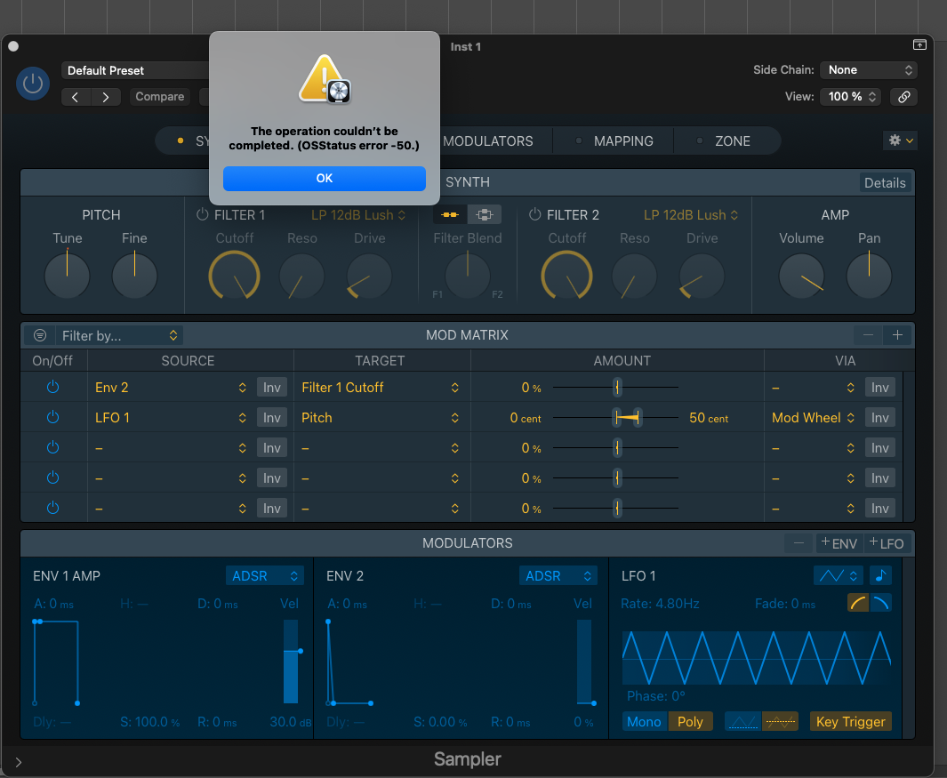Viewport: 947px width, 778px height.
Task: Click the Env 2 amount slider
Action: point(616,387)
